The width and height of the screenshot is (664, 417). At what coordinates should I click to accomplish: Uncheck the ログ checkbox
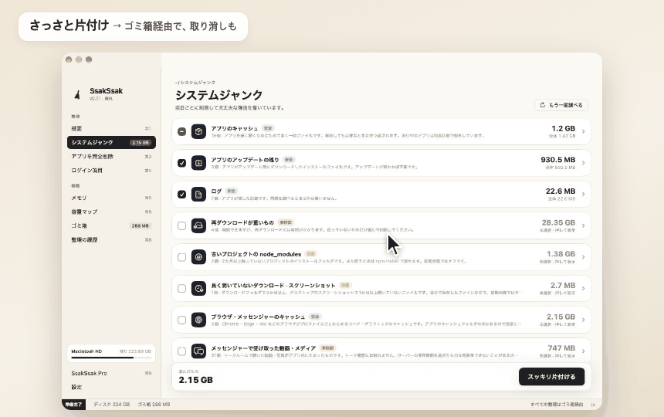click(x=181, y=195)
